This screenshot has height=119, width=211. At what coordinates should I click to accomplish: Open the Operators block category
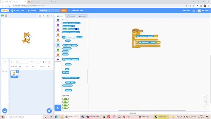58,50
